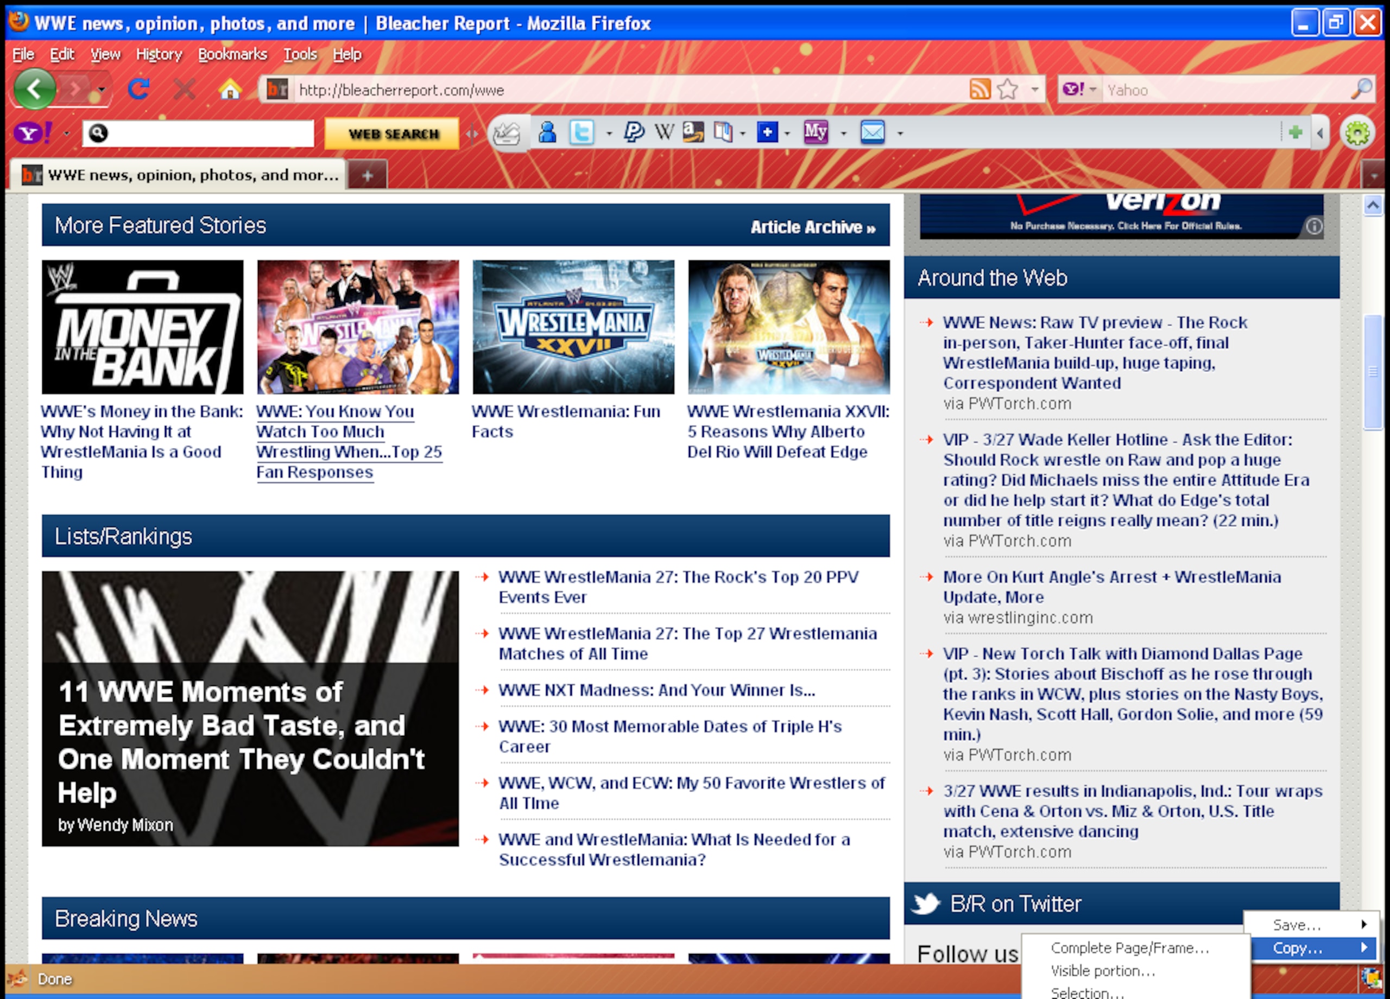
Task: Open the Edit menu
Action: [x=62, y=54]
